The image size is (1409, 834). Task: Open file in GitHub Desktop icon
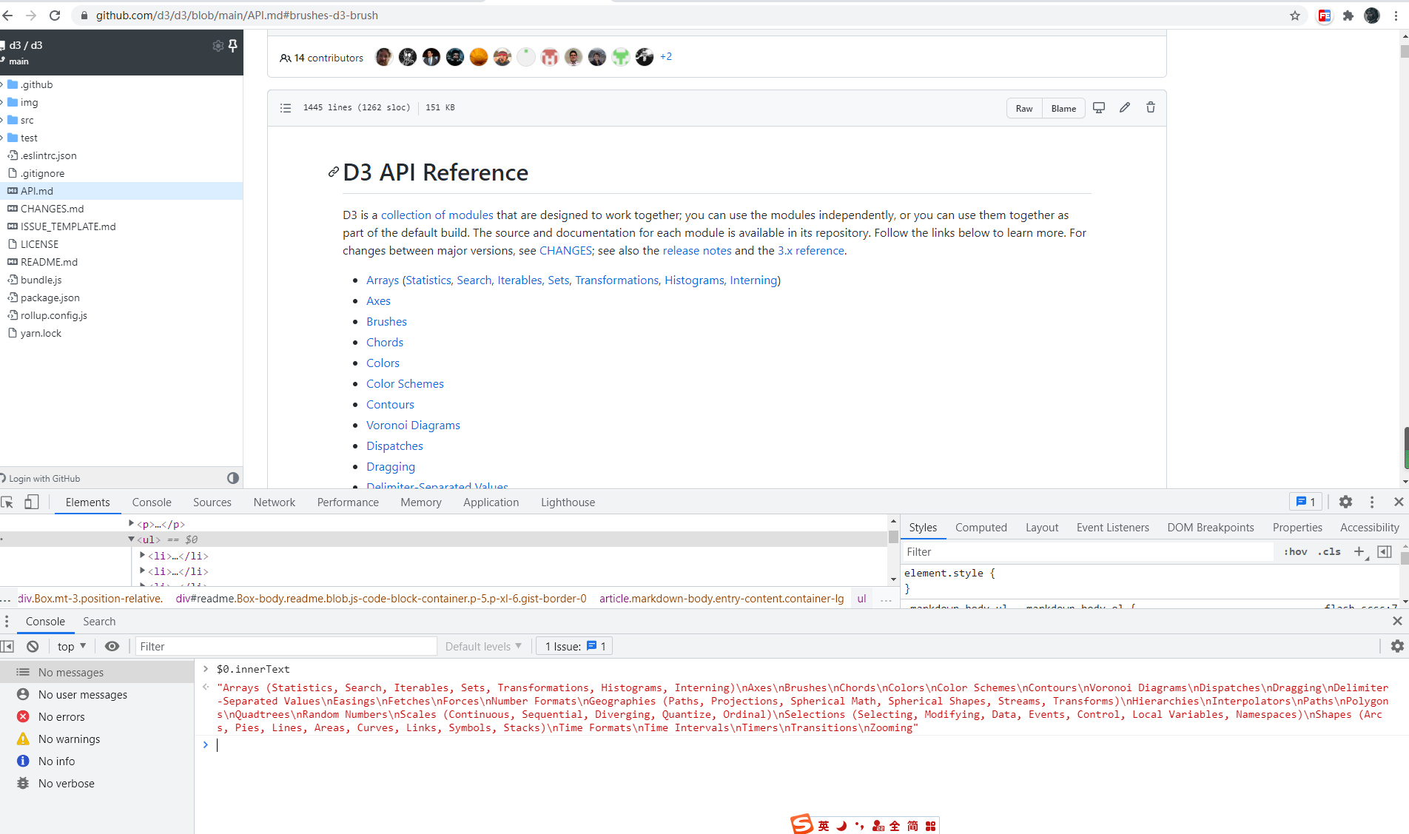[1099, 108]
